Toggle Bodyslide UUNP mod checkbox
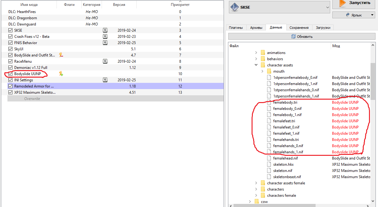The height and width of the screenshot is (207, 378). point(11,74)
